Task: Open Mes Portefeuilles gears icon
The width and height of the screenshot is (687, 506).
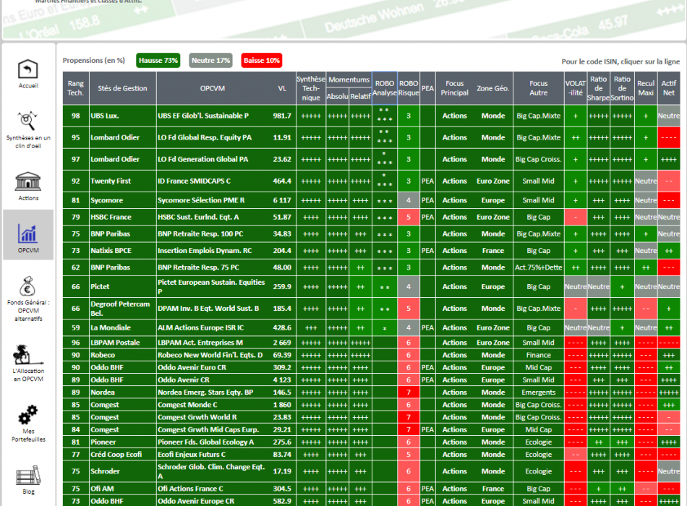Action: (x=28, y=415)
